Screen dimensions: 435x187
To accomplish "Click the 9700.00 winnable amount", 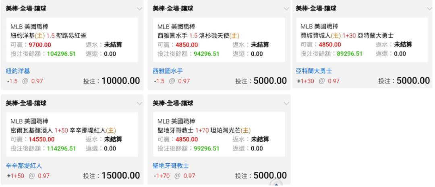I will pyautogui.click(x=40, y=45).
